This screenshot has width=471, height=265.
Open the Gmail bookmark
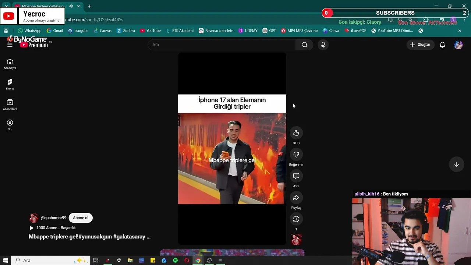pos(54,31)
